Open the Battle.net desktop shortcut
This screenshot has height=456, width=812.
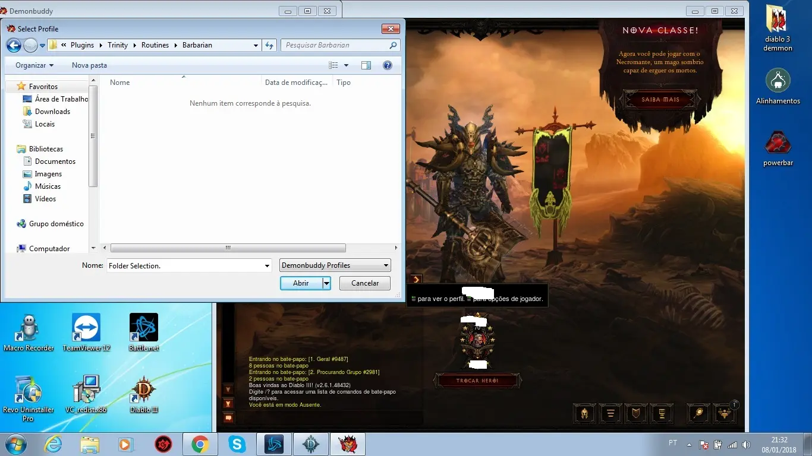coord(144,328)
